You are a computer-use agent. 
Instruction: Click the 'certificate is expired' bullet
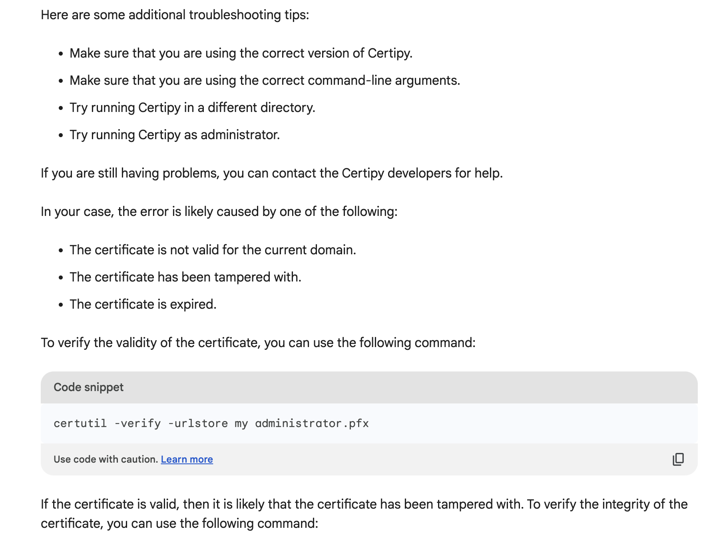point(143,304)
